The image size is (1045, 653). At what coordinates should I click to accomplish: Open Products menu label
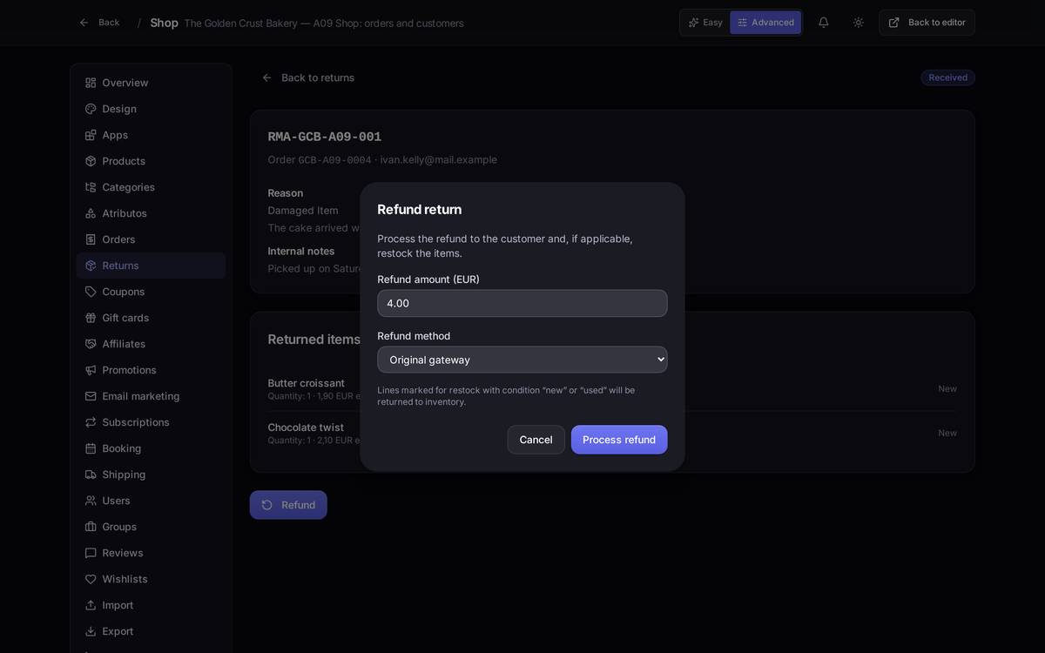[x=124, y=161]
